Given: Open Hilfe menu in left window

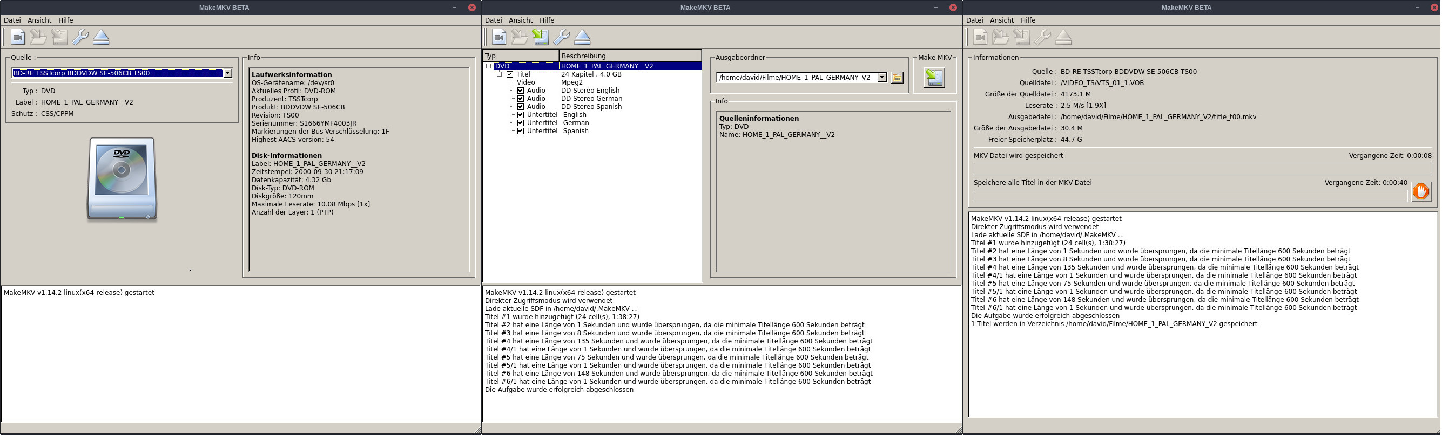Looking at the screenshot, I should pos(66,20).
